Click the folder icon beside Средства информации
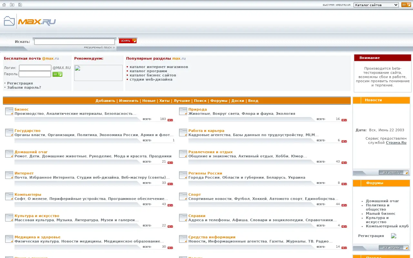 pos(183,239)
